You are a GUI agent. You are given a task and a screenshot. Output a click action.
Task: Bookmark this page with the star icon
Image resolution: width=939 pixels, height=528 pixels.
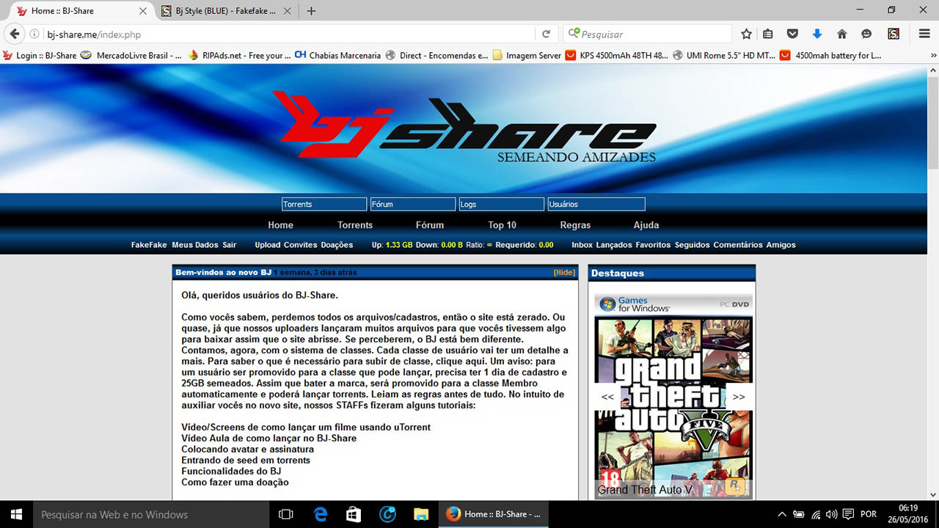[746, 34]
